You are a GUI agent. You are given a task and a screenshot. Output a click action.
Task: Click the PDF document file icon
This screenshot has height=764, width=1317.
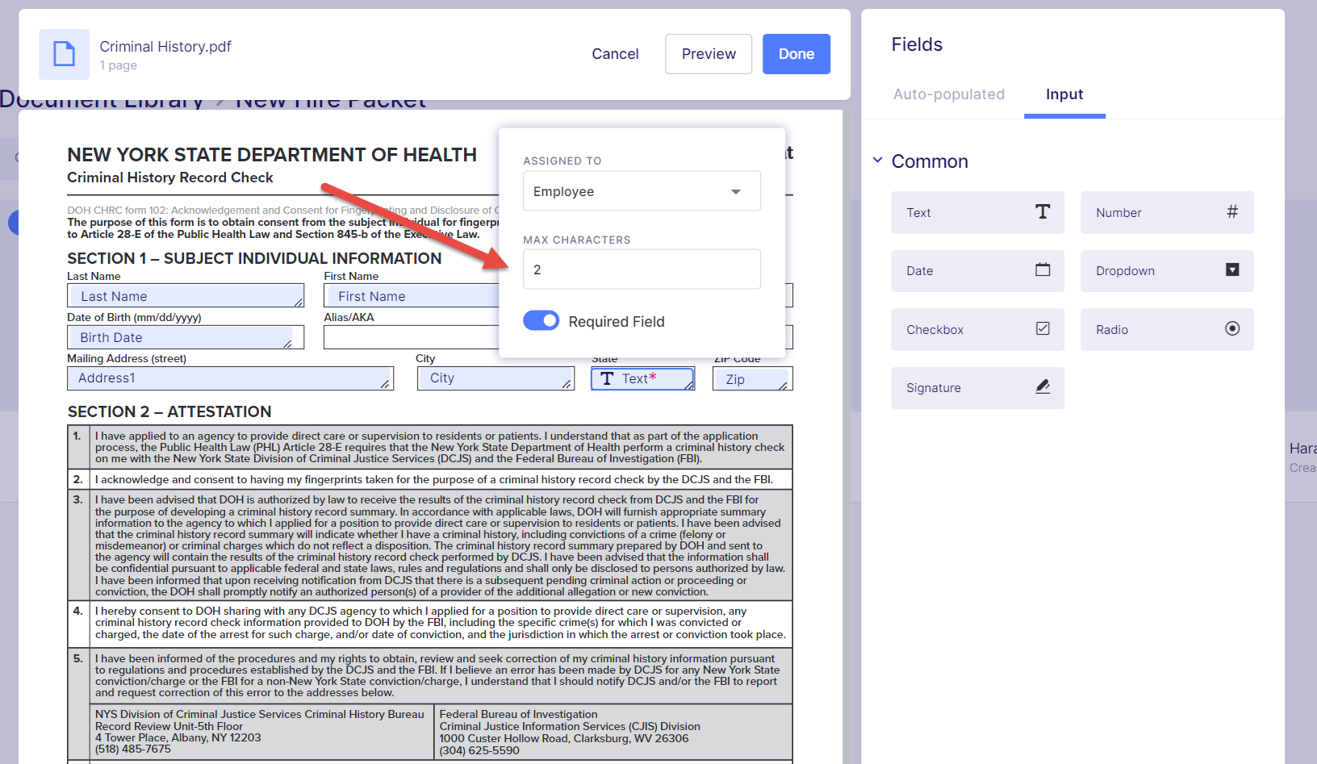64,54
